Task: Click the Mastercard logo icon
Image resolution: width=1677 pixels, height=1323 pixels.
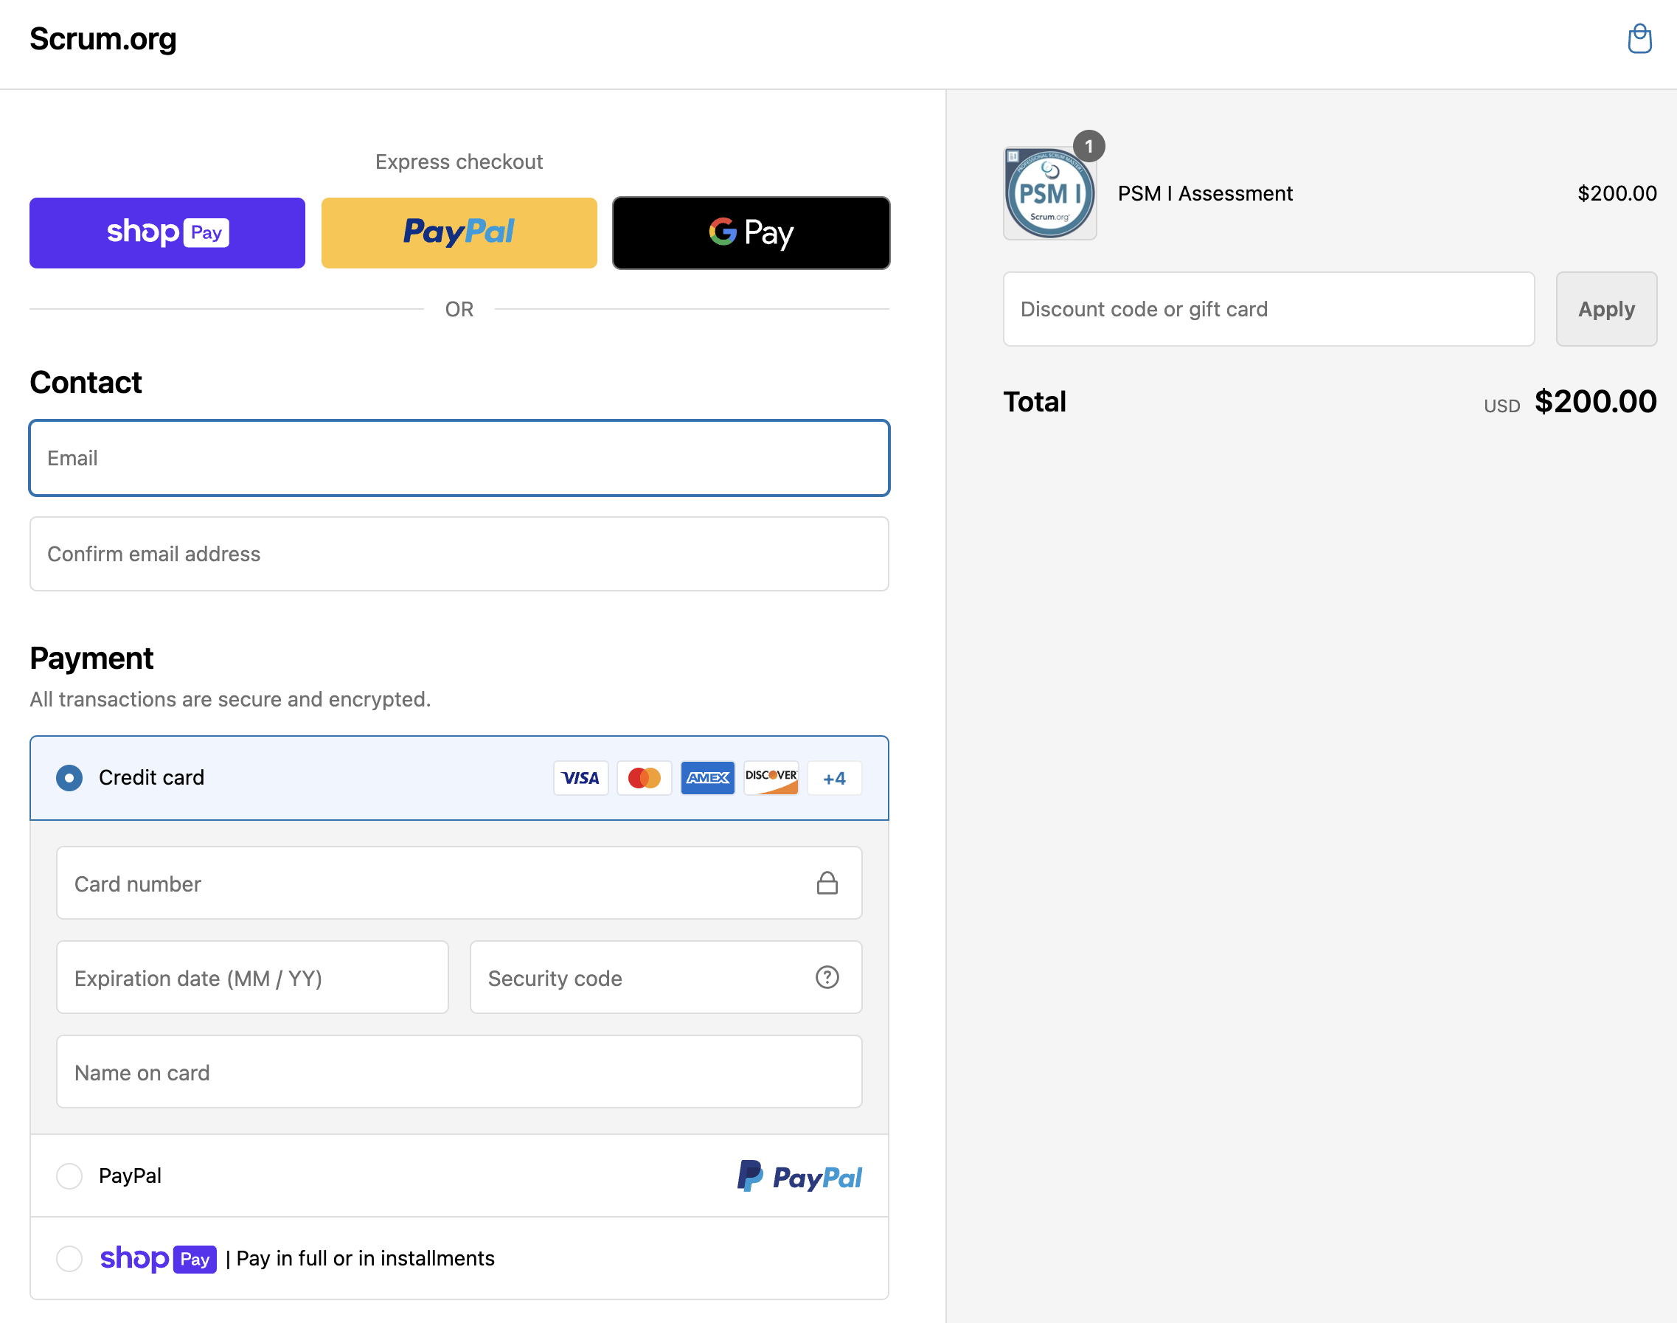Action: coord(644,778)
